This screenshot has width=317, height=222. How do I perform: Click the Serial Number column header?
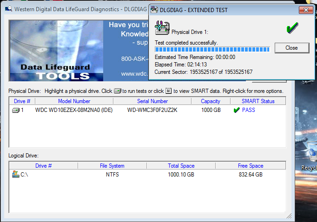click(x=152, y=101)
